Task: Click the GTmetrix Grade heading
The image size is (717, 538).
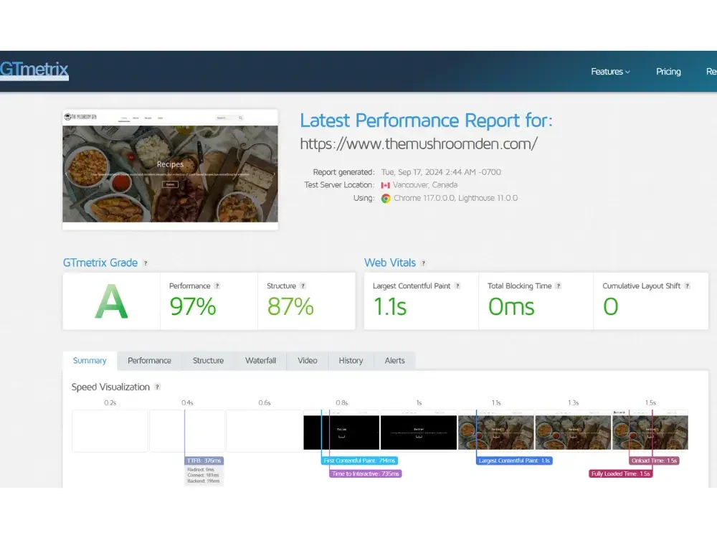Action: [x=100, y=263]
